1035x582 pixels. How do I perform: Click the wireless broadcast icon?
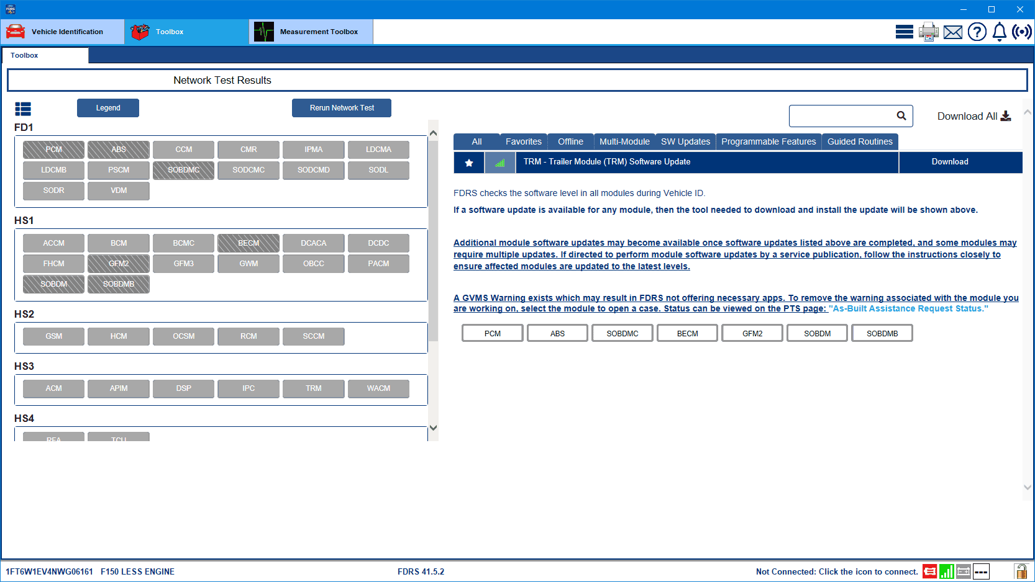point(1021,31)
